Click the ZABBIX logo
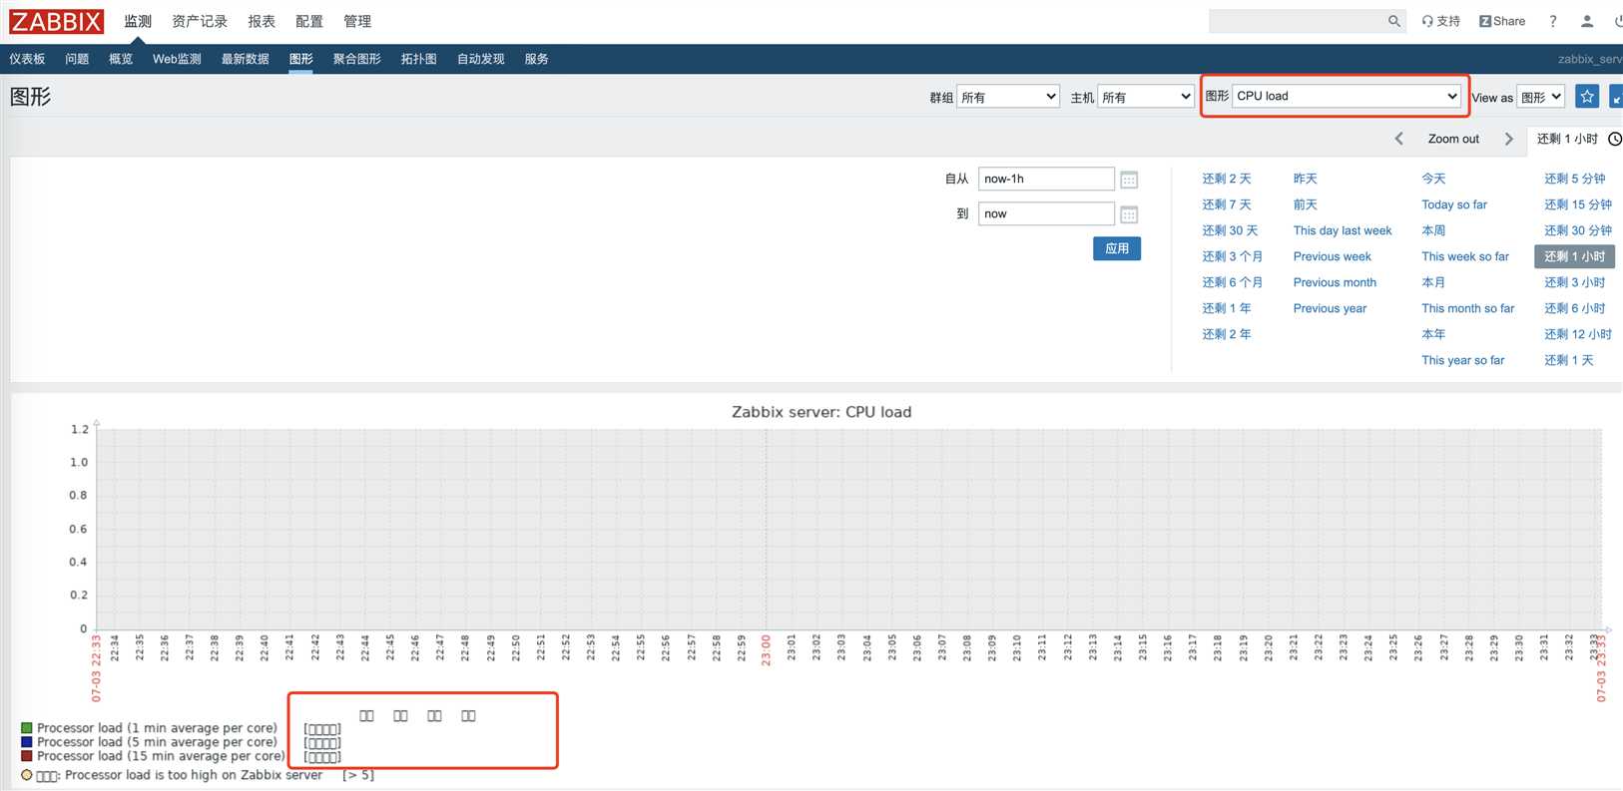Image resolution: width=1623 pixels, height=791 pixels. click(x=57, y=21)
